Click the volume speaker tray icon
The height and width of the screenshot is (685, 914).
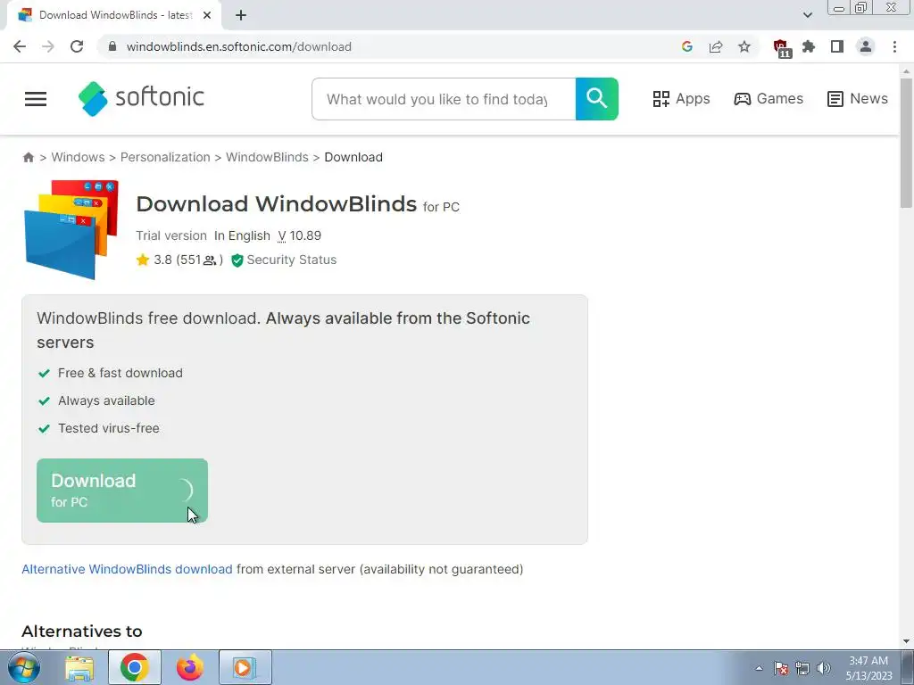tap(824, 668)
